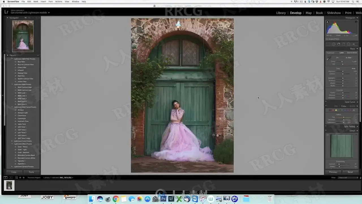Select the Red Eye Correction tool
Image resolution: width=362 pixels, height=204 pixels.
pyautogui.click(x=339, y=44)
